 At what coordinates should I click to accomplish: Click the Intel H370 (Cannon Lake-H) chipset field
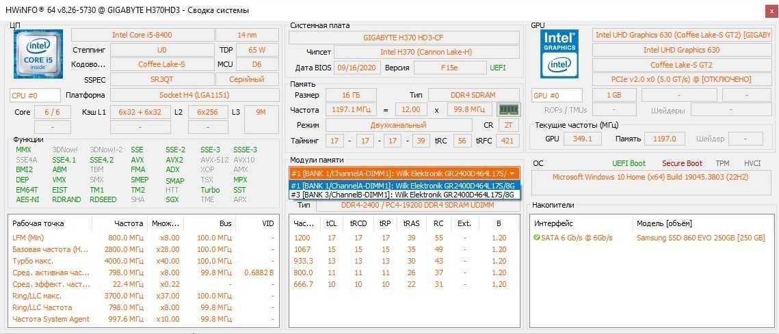click(427, 52)
